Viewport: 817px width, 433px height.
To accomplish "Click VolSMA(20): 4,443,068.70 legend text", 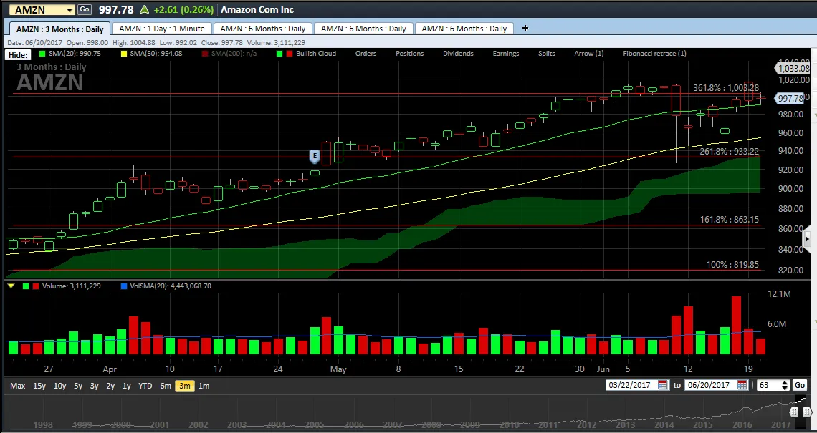I will point(171,286).
